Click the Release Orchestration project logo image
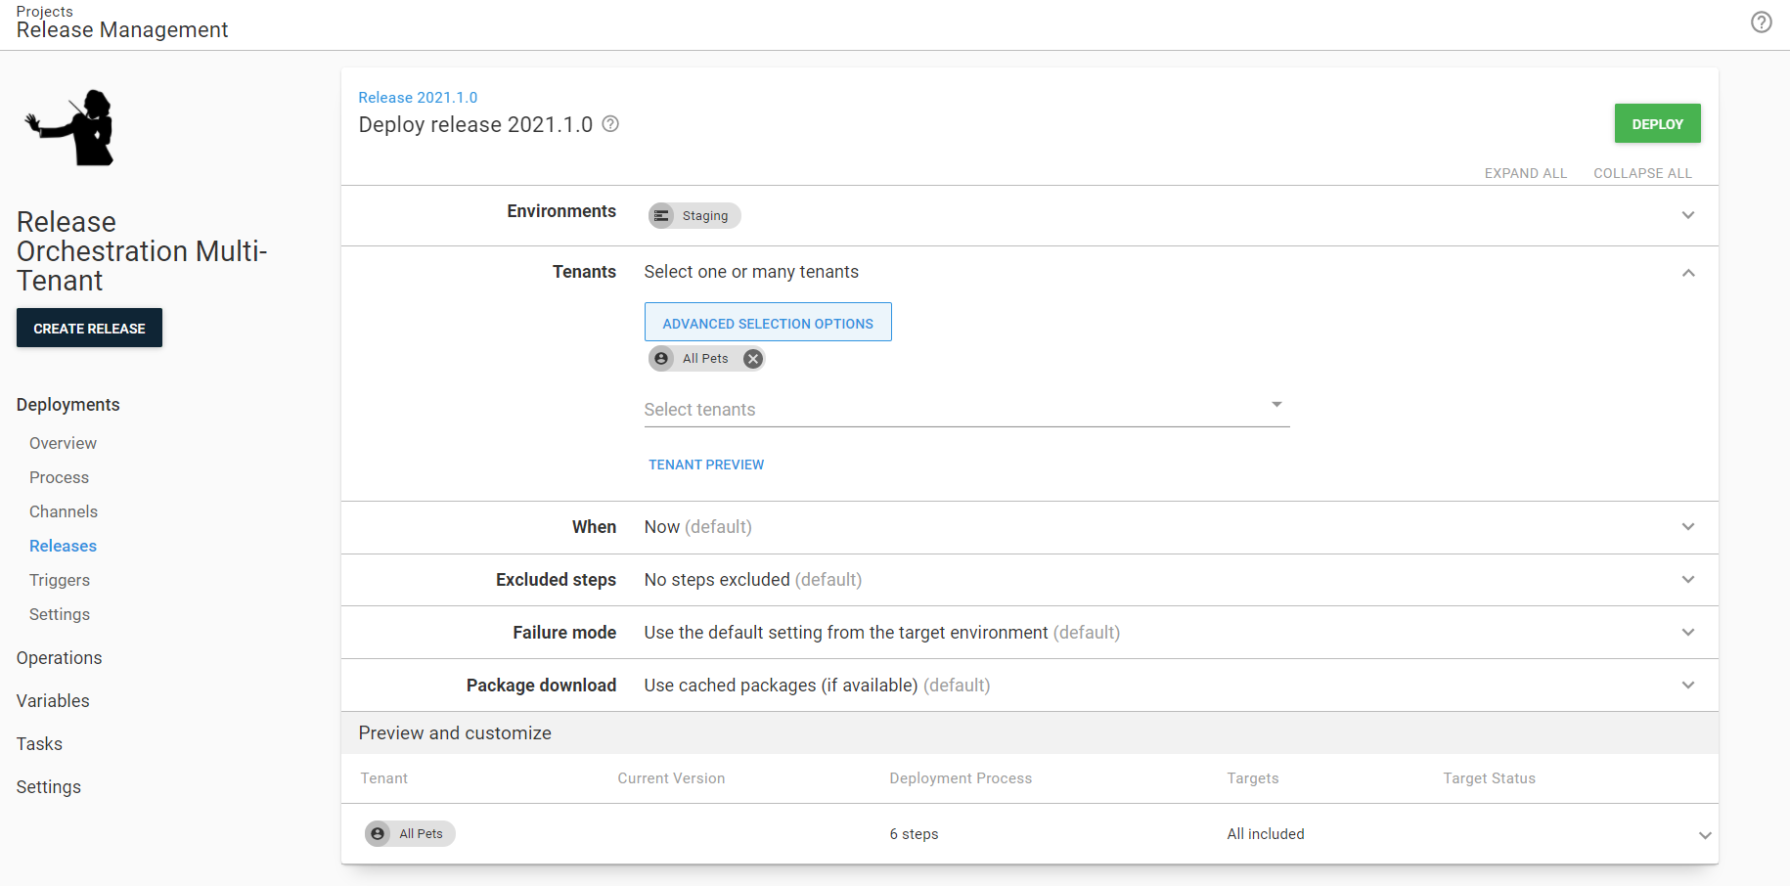The image size is (1790, 886). [68, 127]
